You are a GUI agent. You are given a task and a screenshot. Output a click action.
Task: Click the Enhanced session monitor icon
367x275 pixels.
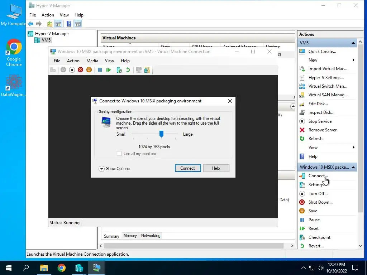coord(139,70)
